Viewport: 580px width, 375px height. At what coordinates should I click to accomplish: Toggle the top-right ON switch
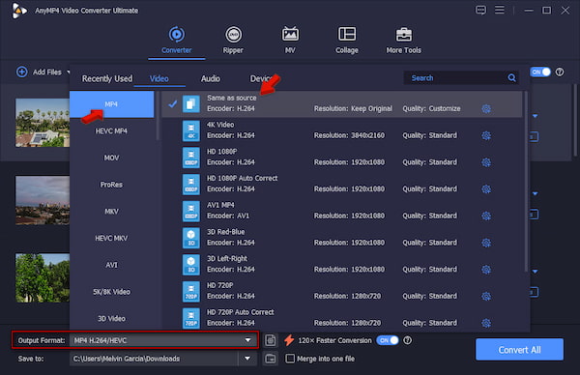(x=540, y=72)
